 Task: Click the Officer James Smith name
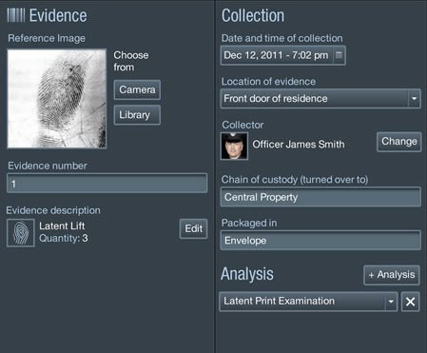(299, 145)
